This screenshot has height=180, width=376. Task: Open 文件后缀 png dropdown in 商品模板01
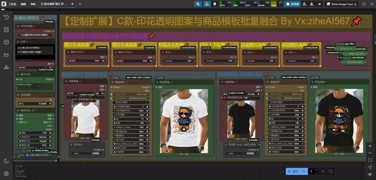[131, 115]
